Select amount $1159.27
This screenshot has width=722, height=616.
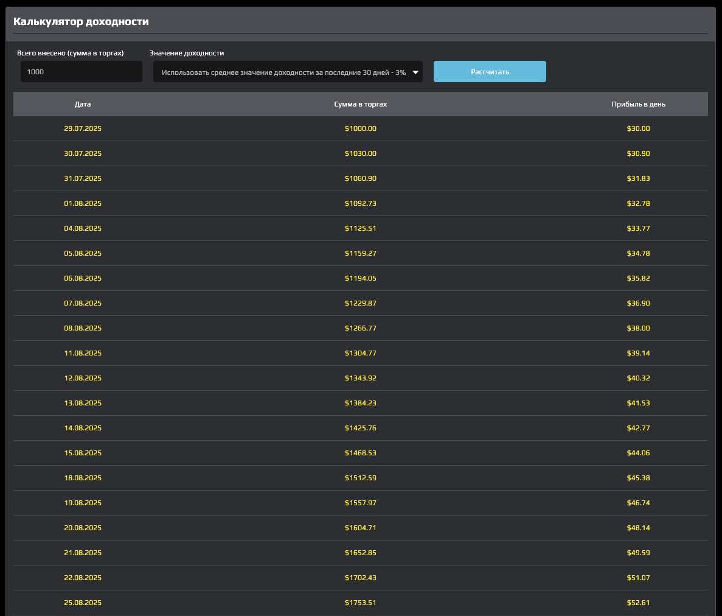click(x=361, y=253)
